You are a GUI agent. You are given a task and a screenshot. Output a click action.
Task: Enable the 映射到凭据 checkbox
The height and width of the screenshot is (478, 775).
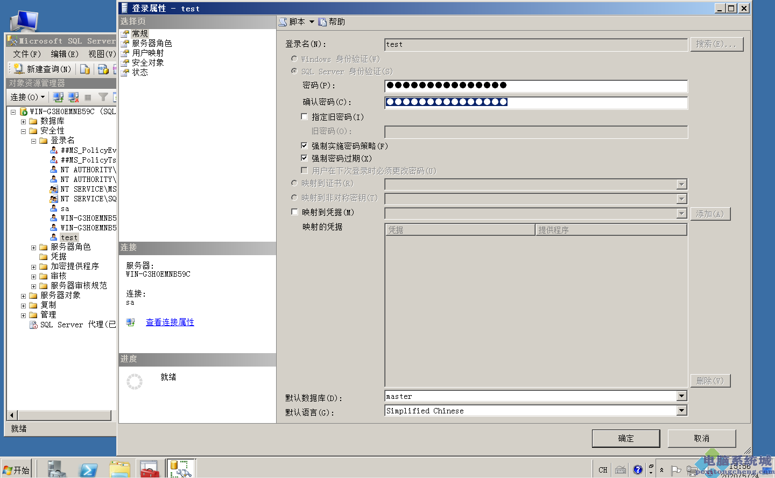294,212
